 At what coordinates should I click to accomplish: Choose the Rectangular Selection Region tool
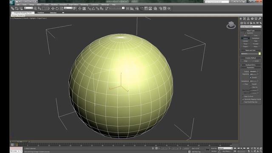(44, 8)
